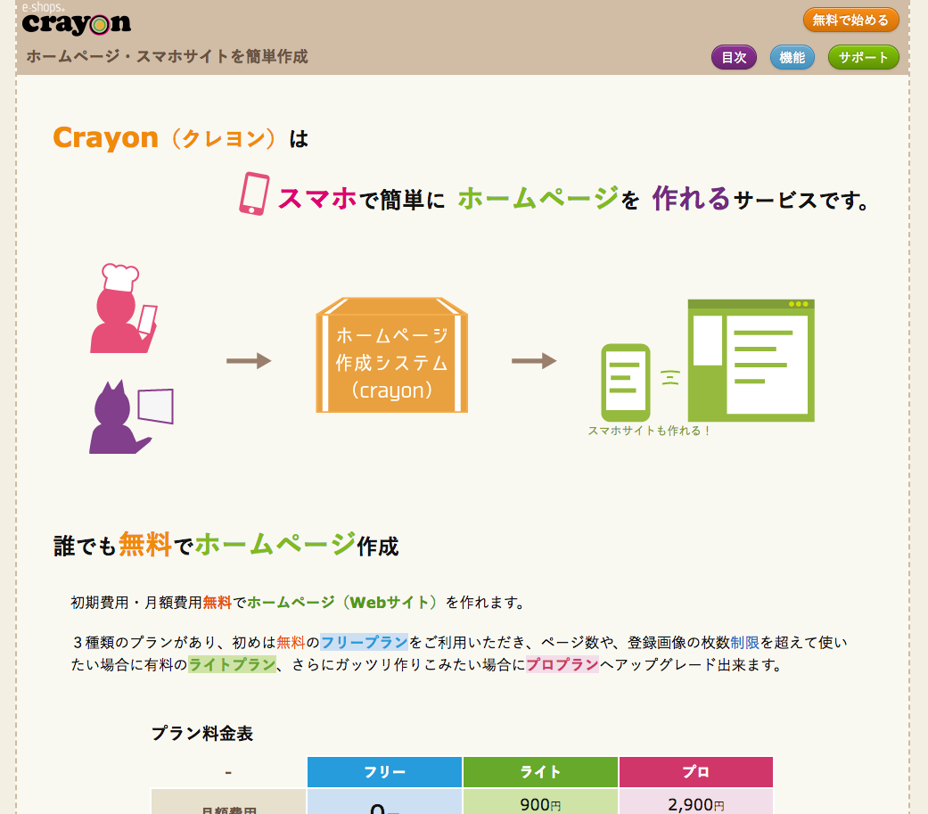Click the pink chef with phone illustration
928x814 pixels.
124,308
